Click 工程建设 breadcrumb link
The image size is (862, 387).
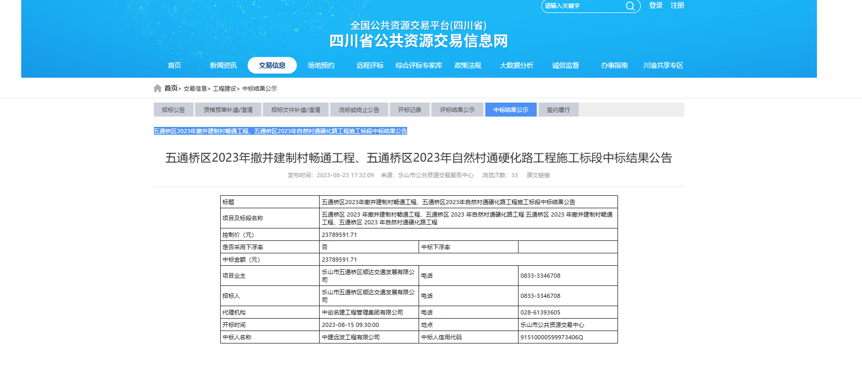pos(224,89)
